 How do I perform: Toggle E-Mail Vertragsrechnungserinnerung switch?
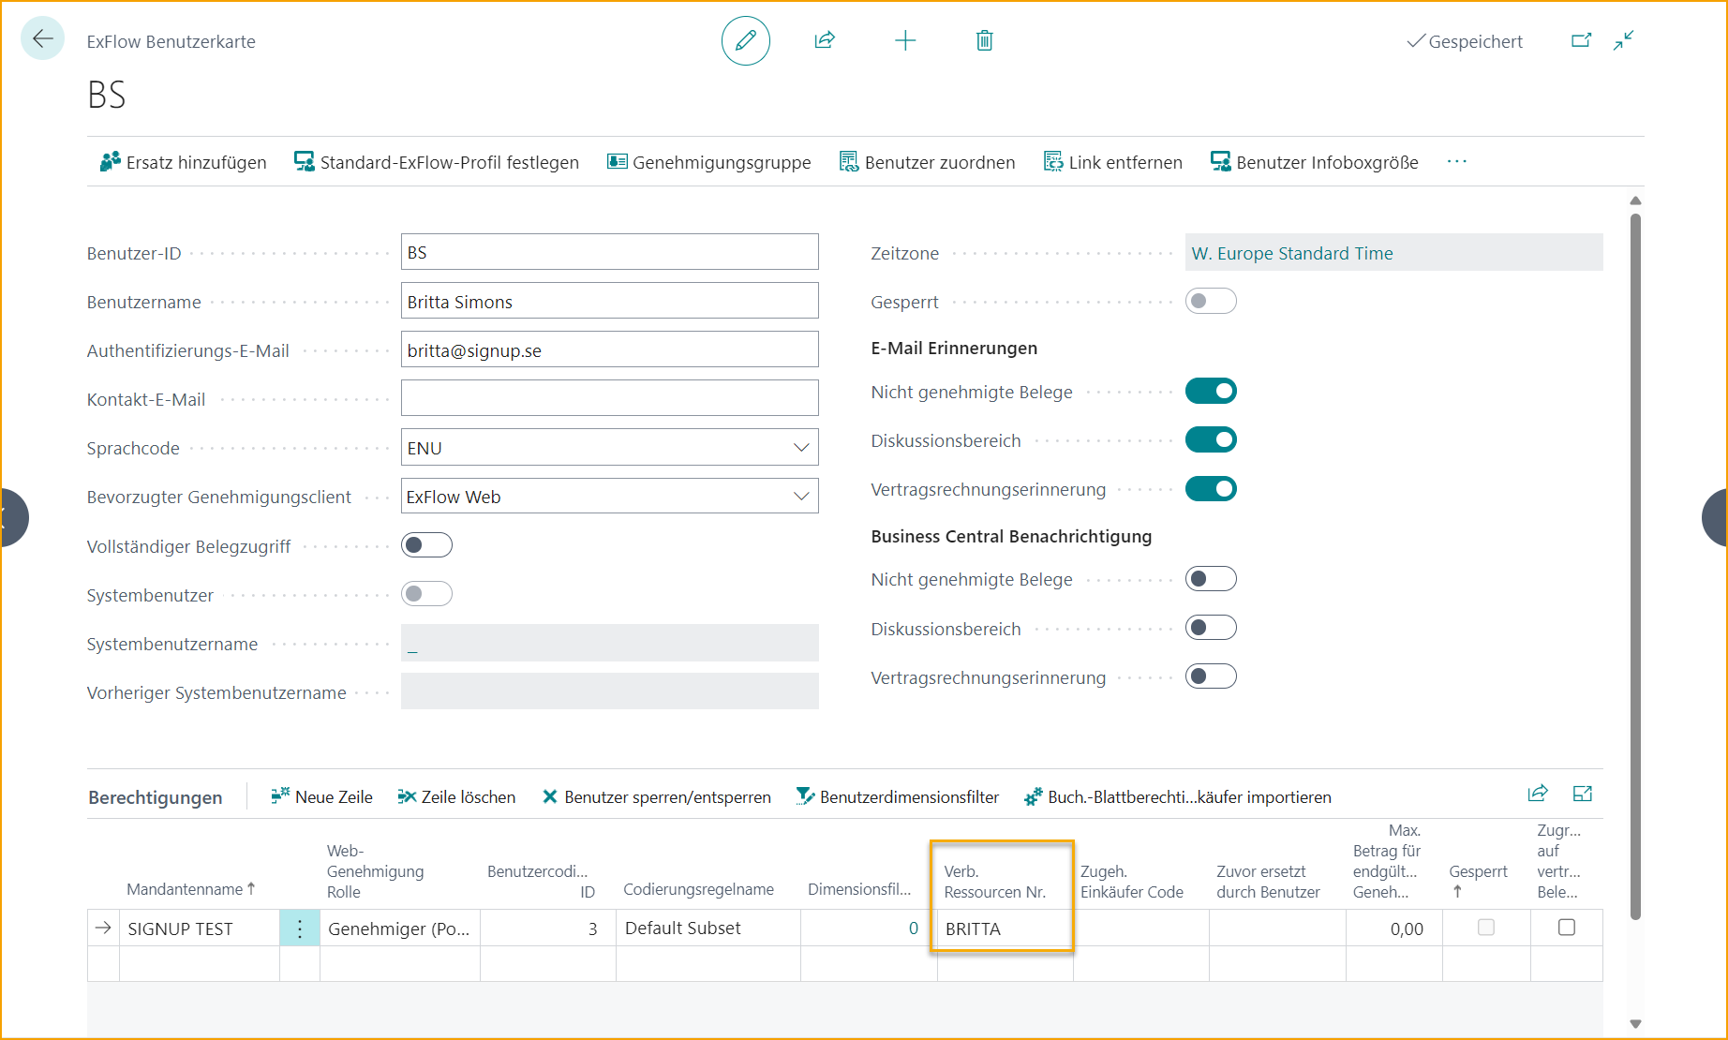point(1211,488)
